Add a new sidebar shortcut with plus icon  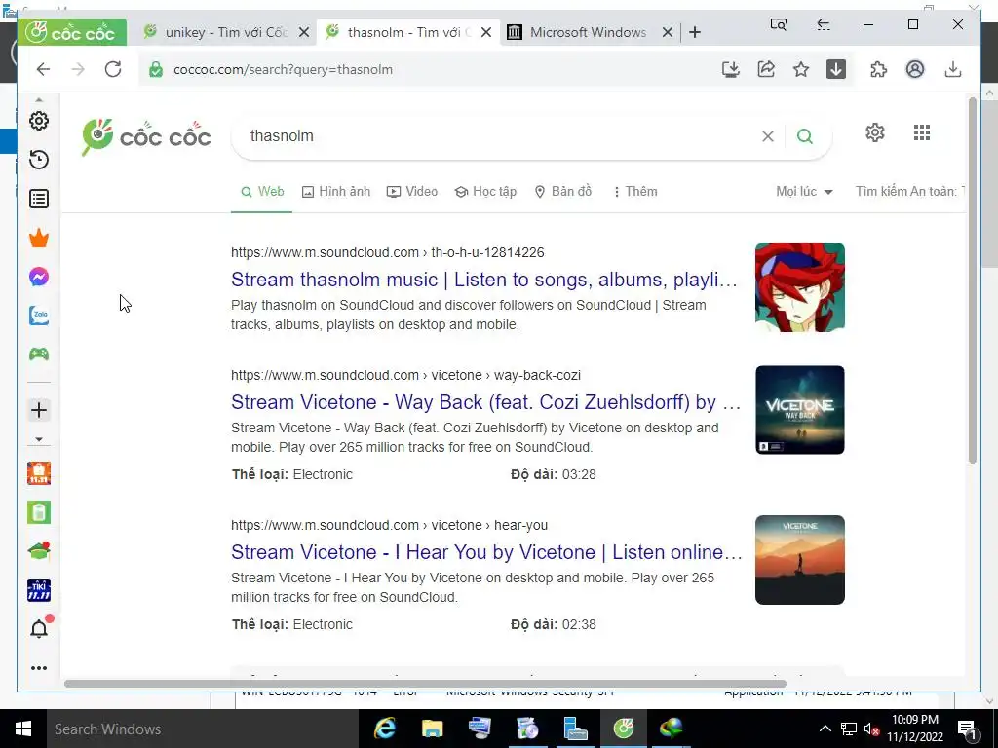click(x=39, y=410)
